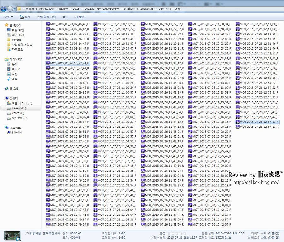Select file MOT_2015_07_26_11_00_24_F
284x242 pixels.
(115, 83)
